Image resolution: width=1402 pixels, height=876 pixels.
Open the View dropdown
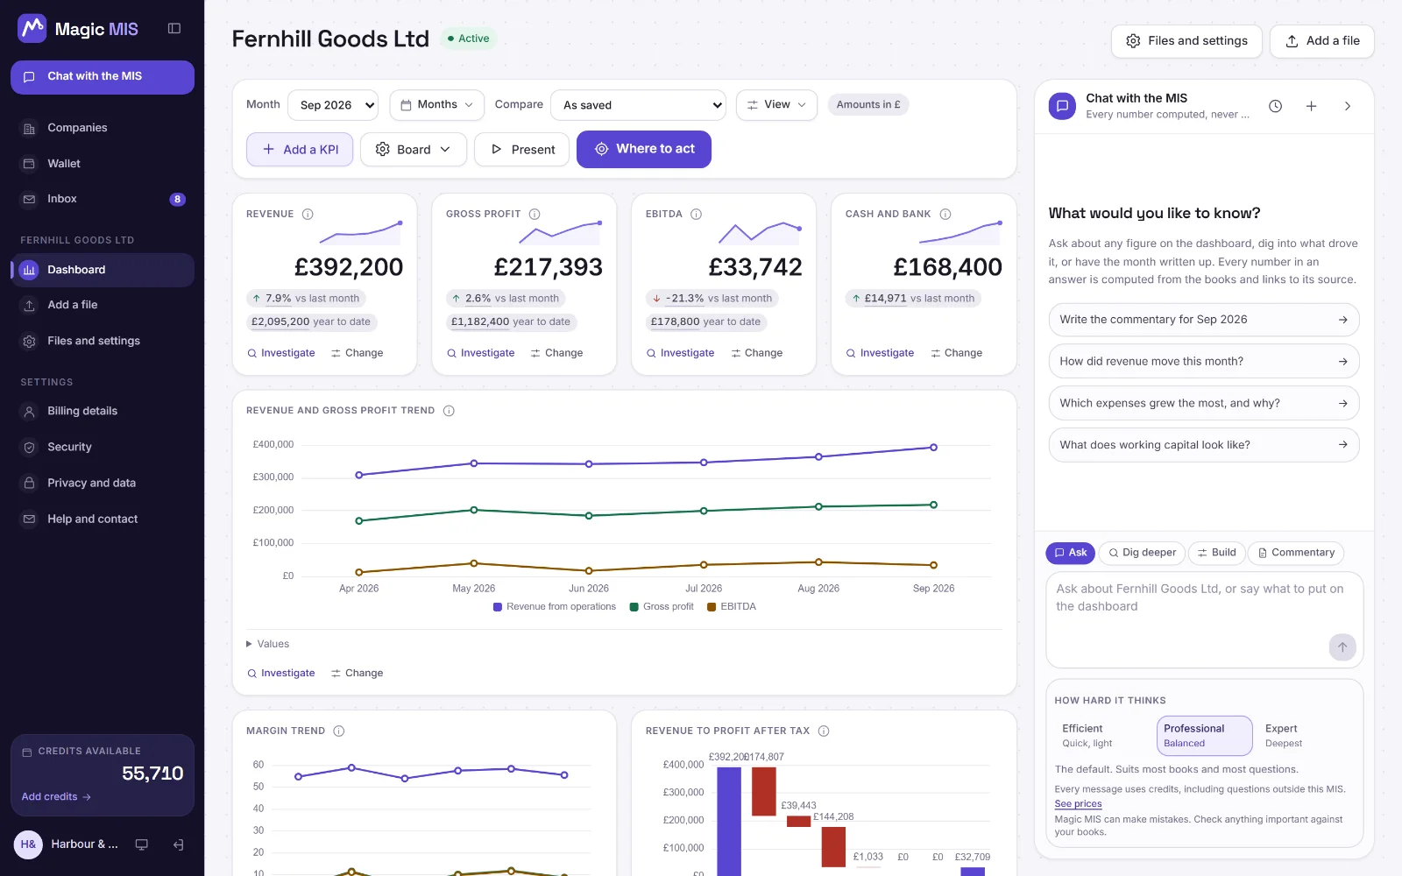point(776,105)
